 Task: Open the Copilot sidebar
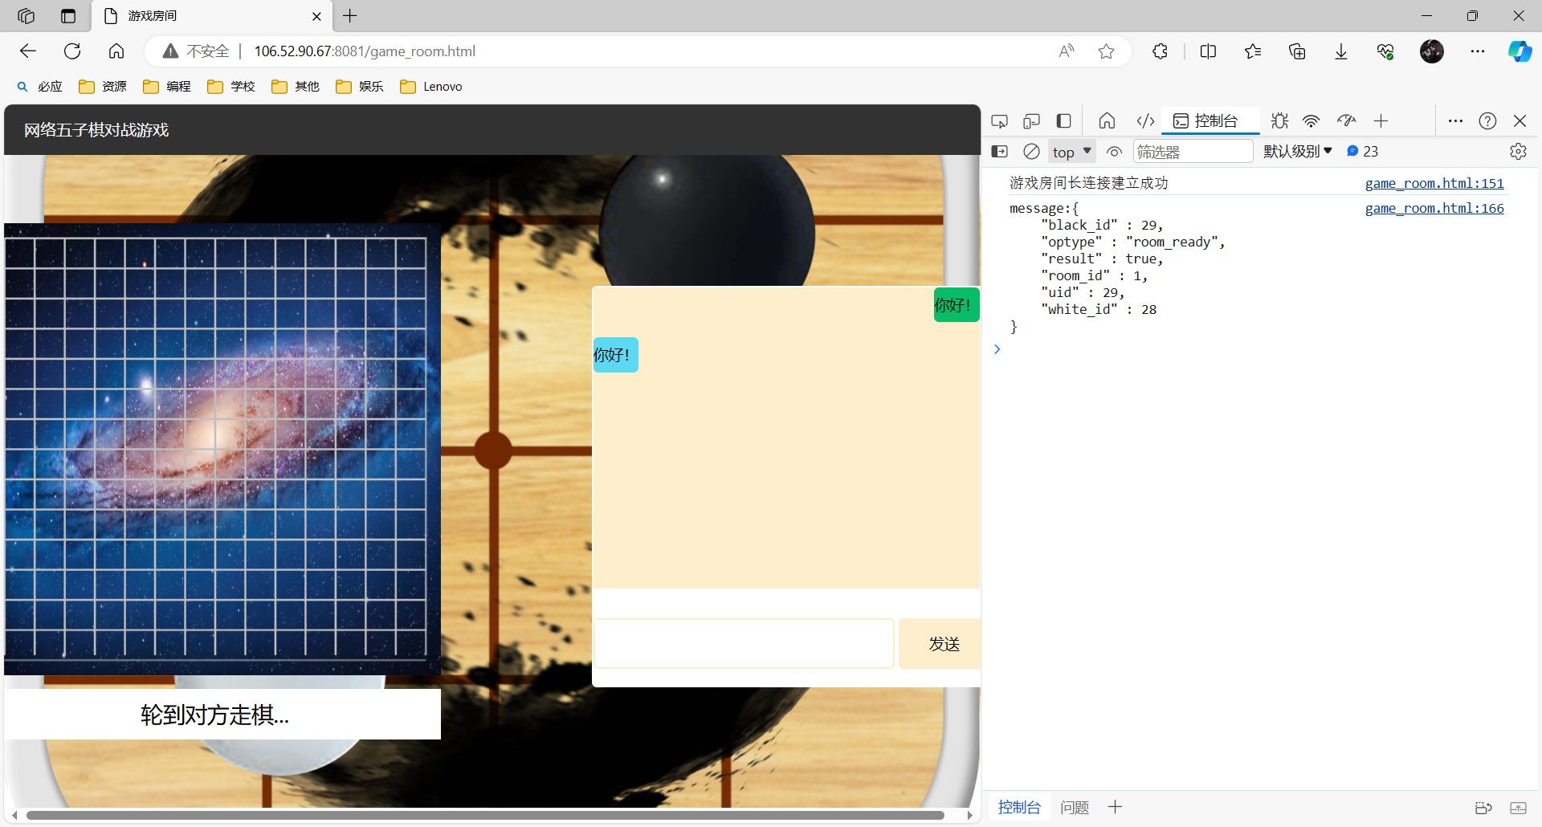click(x=1520, y=51)
